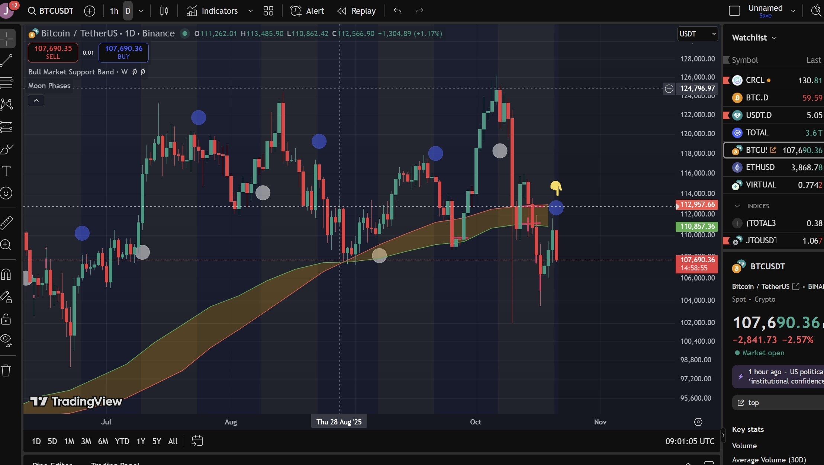The width and height of the screenshot is (824, 465).
Task: Open the USDT currency dropdown
Action: (697, 34)
